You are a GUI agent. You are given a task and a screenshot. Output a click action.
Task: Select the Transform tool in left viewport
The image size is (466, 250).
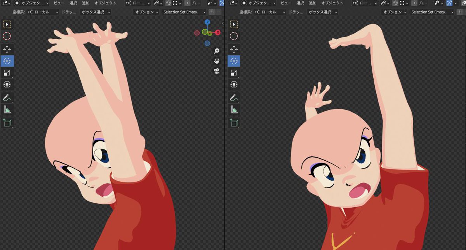7,84
